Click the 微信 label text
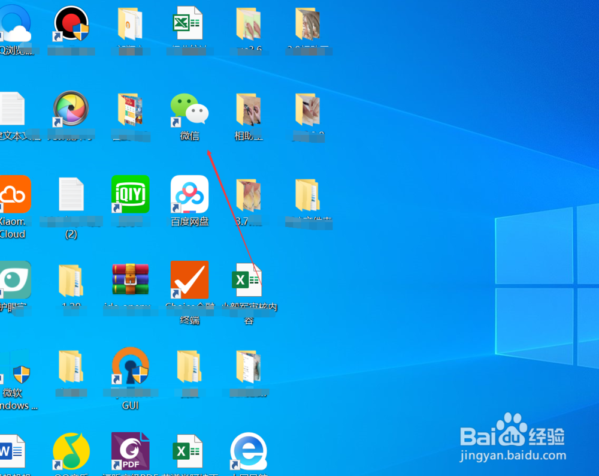 pyautogui.click(x=189, y=135)
